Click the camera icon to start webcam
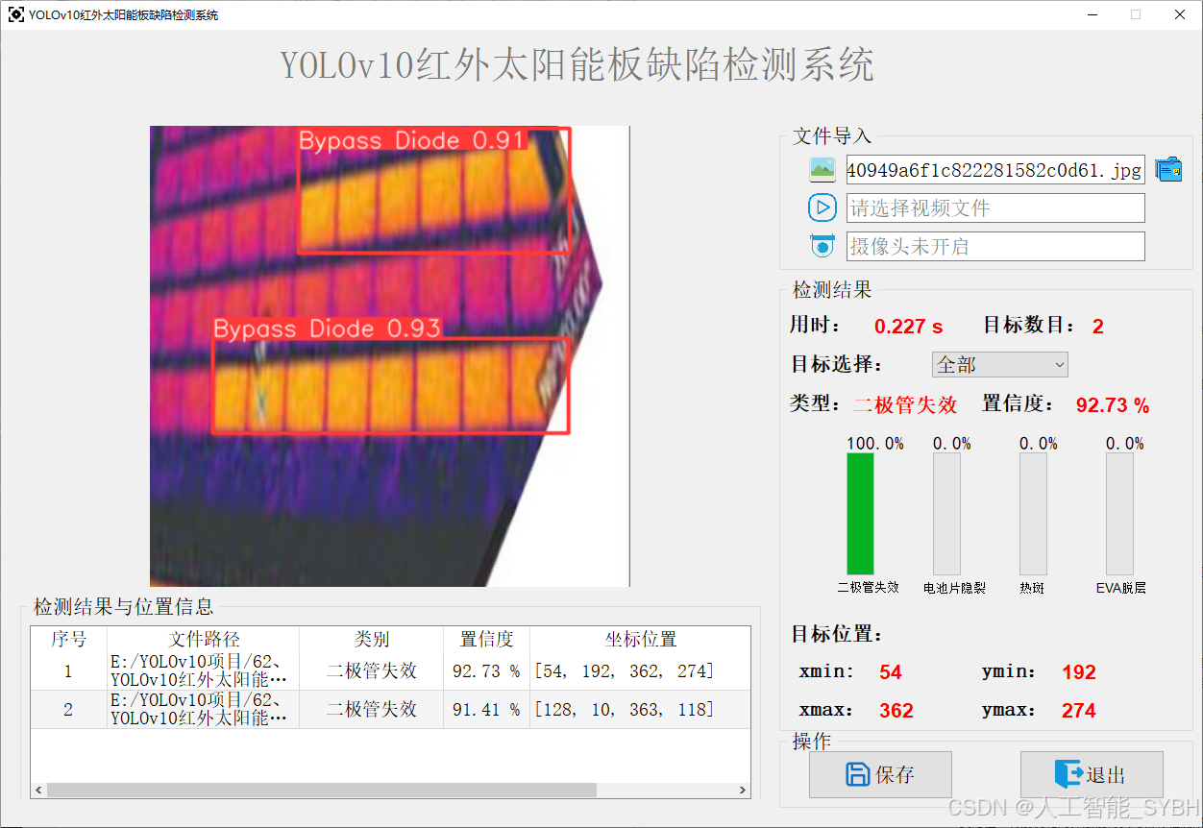1203x828 pixels. (x=822, y=246)
